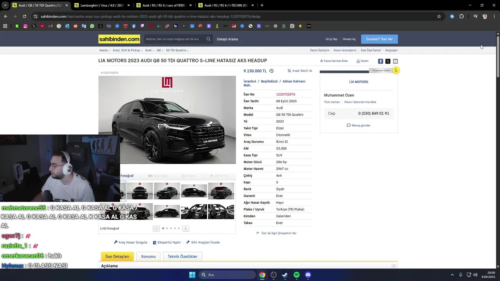Open the Facebook bookmark in bookmarks bar
Image resolution: width=500 pixels, height=281 pixels.
(x=134, y=26)
